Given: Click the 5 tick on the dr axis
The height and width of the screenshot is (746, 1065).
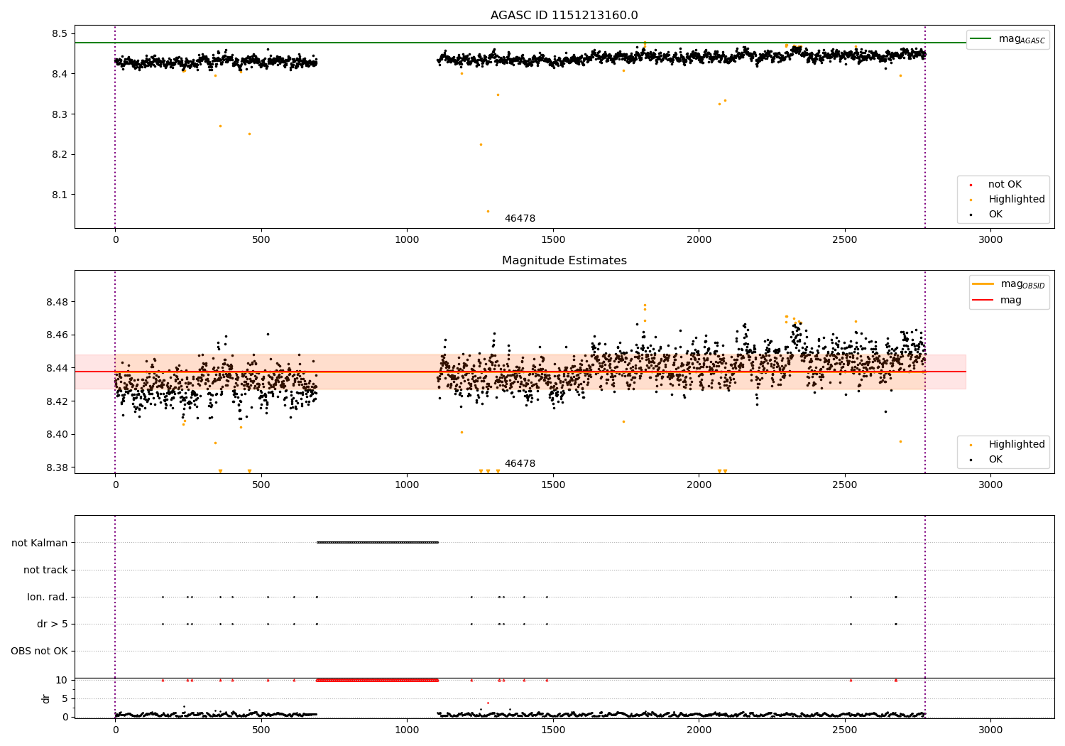Looking at the screenshot, I should pyautogui.click(x=65, y=698).
